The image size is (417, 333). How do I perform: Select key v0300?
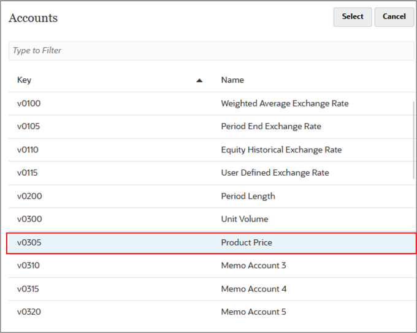coord(29,219)
